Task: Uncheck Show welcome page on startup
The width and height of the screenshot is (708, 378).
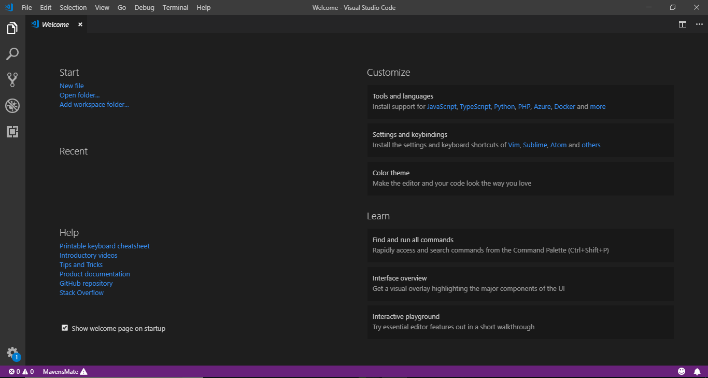Action: pos(65,328)
